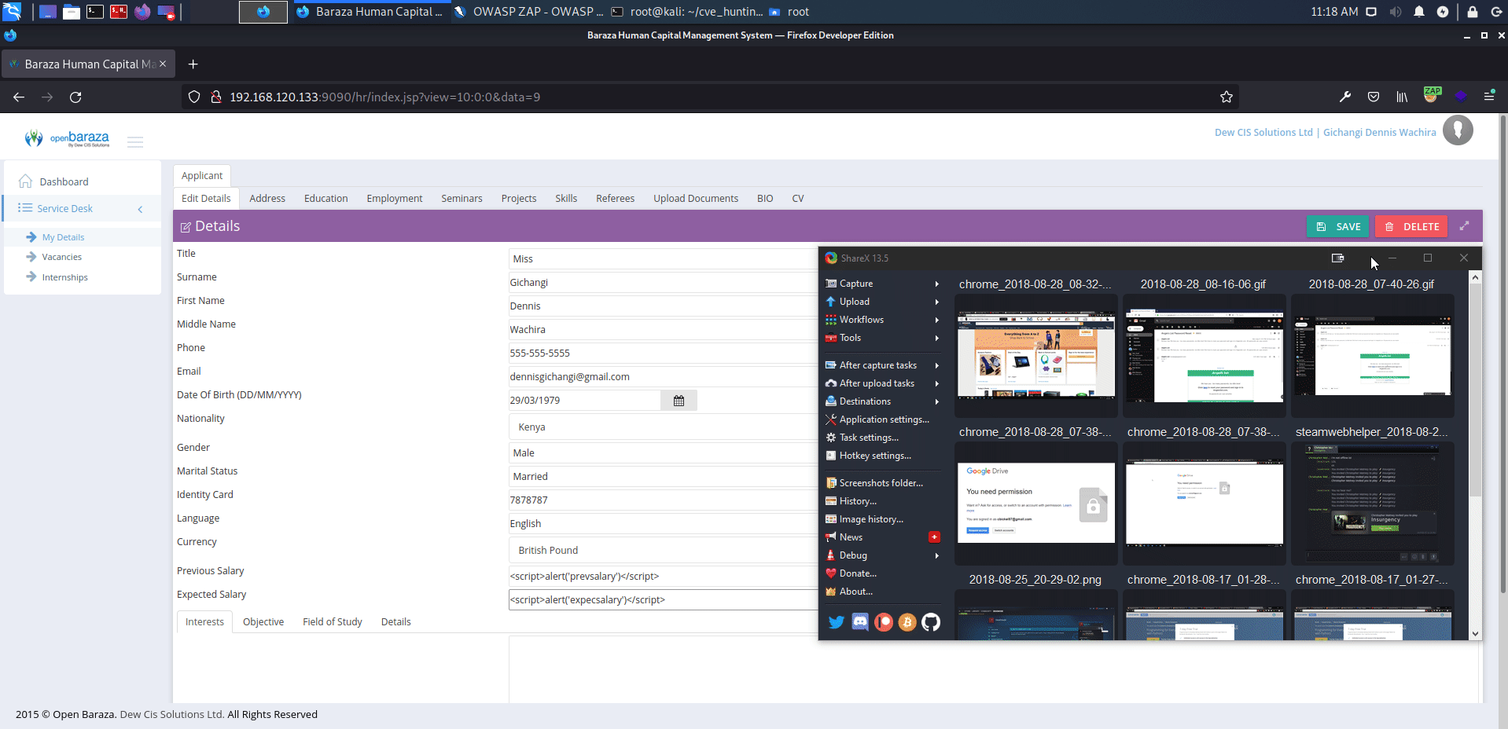Reload the page in Firefox
1508x729 pixels.
click(75, 97)
